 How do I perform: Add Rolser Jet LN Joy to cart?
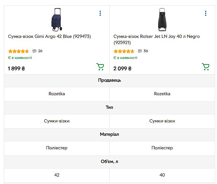click(x=205, y=67)
